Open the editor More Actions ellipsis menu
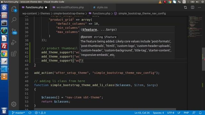This screenshot has height=115, width=205. [x=199, y=7]
